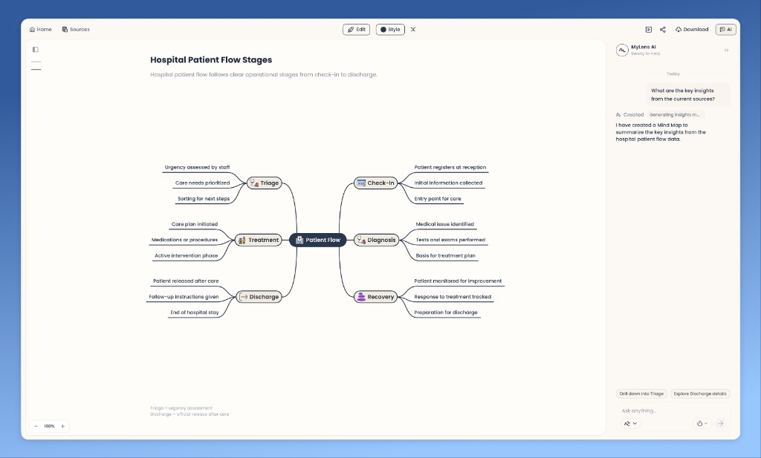This screenshot has height=458, width=761.
Task: Click the MyLens AI avatar icon
Action: tap(622, 50)
